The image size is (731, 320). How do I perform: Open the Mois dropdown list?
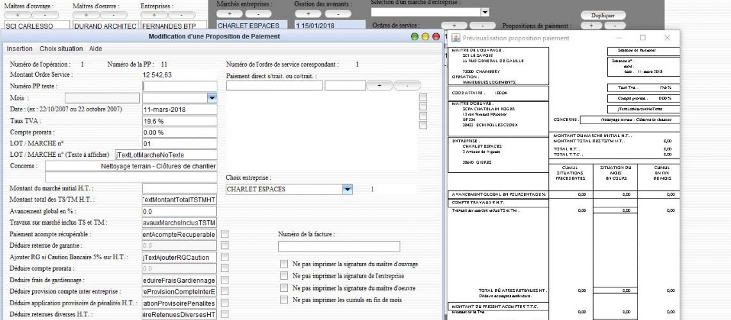[212, 98]
